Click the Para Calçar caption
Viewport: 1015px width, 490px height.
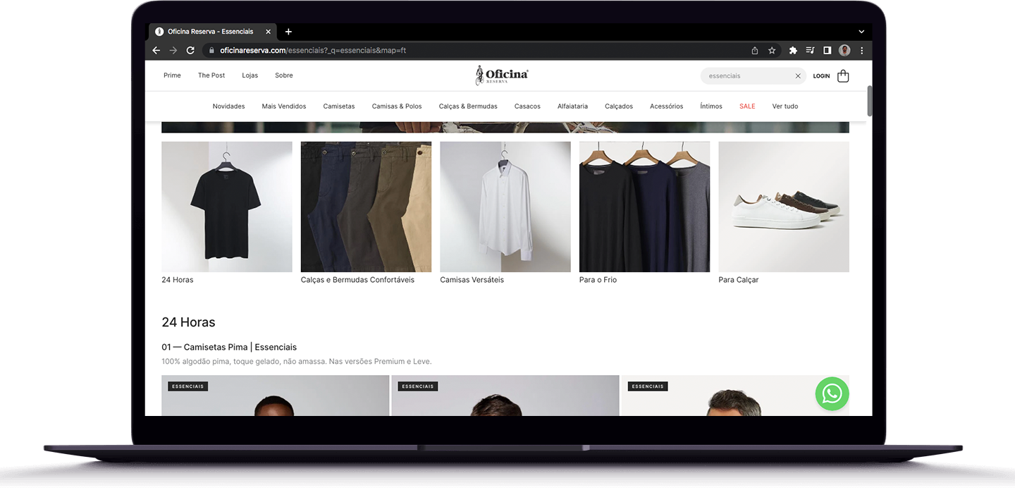pyautogui.click(x=739, y=280)
